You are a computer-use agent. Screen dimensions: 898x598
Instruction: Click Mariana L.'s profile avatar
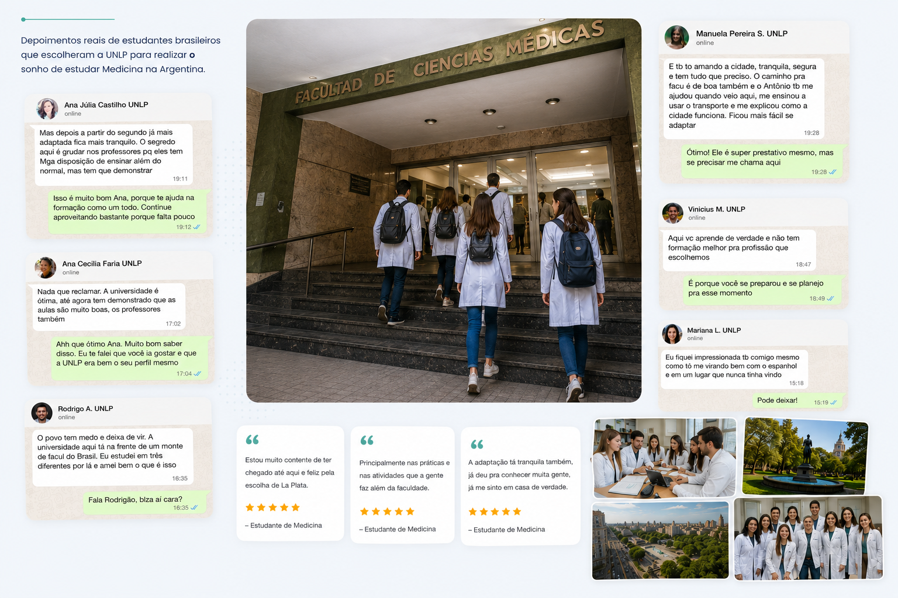(x=672, y=334)
